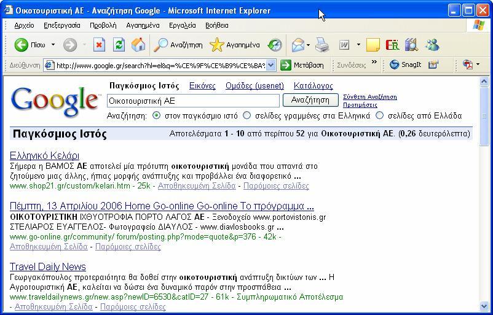Viewport: 493px width, 315px height.
Task: Open Αποθηκευμένη Σελίδα for traveldailynews.gr result
Action: pyautogui.click(x=53, y=306)
